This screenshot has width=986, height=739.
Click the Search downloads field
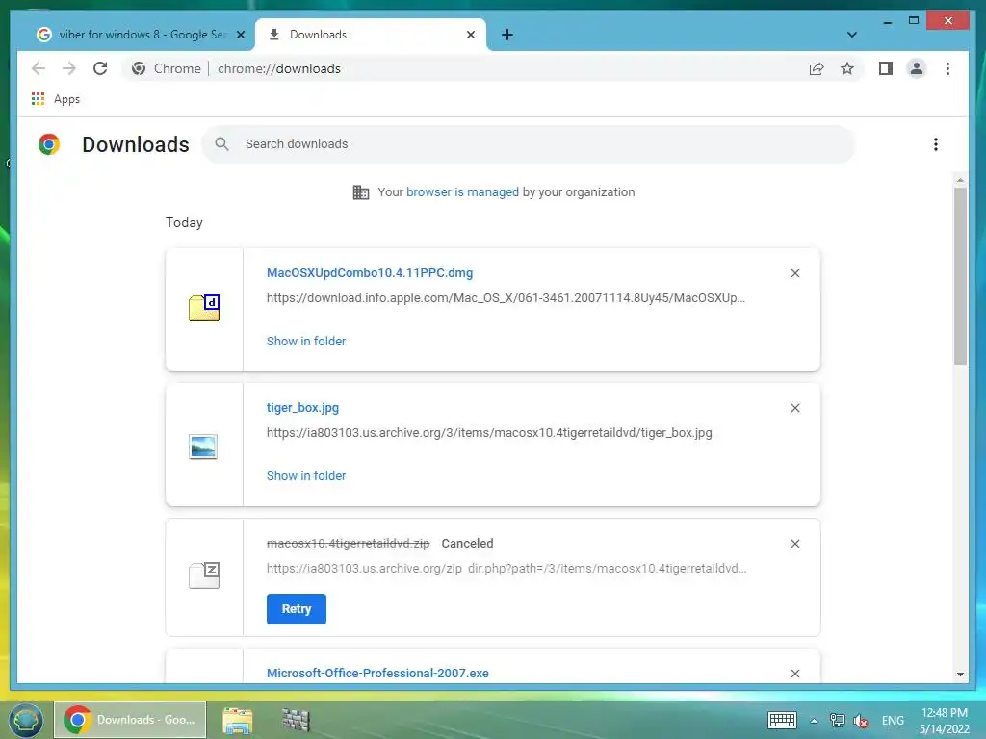coord(529,144)
